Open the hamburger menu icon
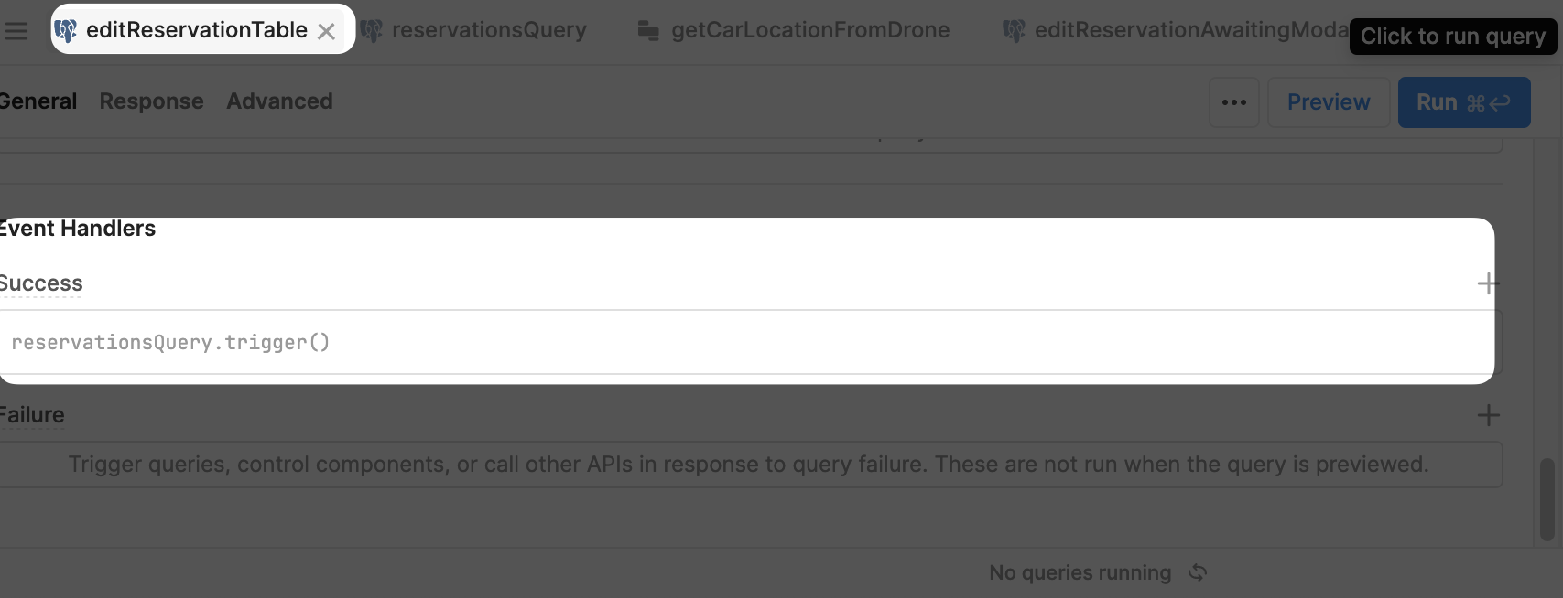 pos(16,31)
